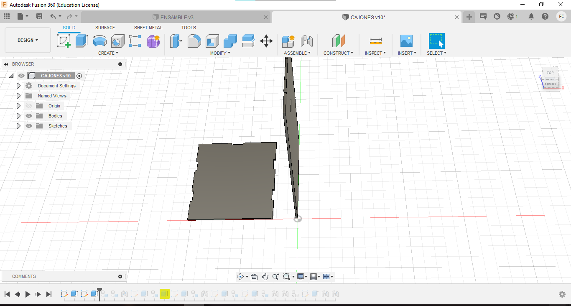
Task: Click the highlighted yellow timeline feature
Action: click(x=164, y=294)
